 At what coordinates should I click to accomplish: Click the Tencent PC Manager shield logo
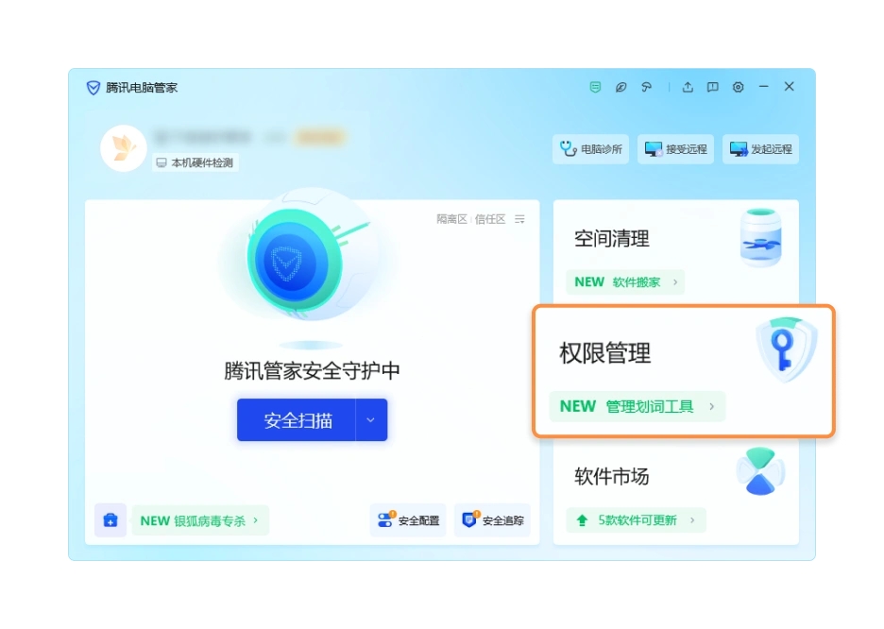[93, 87]
